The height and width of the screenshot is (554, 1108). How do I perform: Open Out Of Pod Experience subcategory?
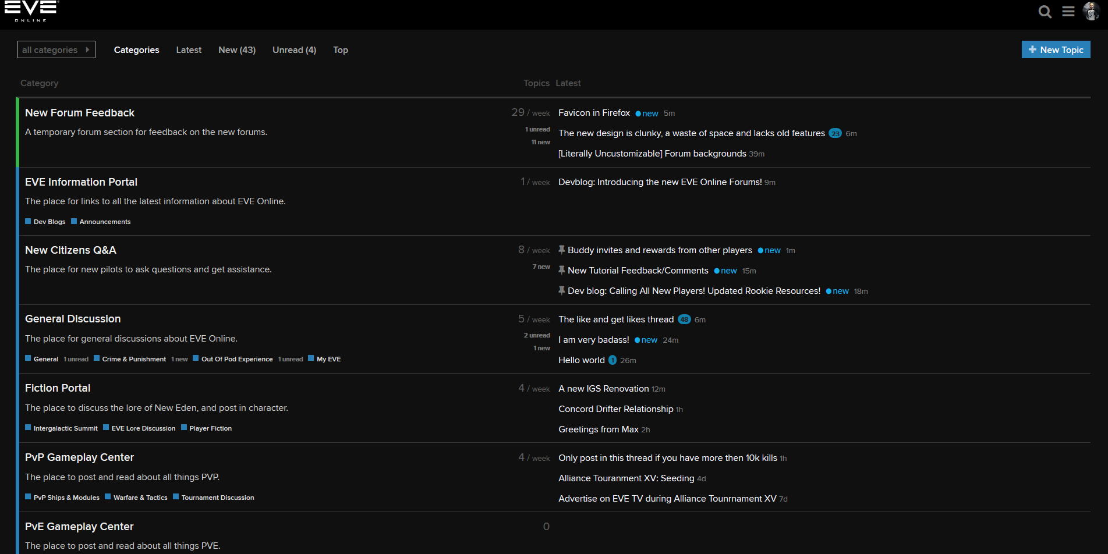[x=233, y=359]
